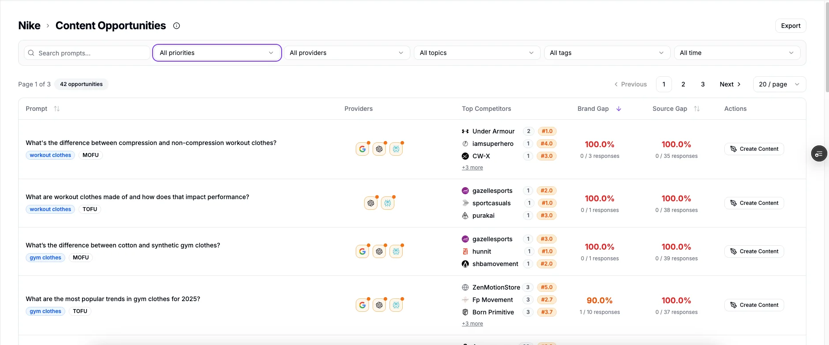Click the page vertical scrollbar
Image resolution: width=829 pixels, height=345 pixels.
(827, 47)
